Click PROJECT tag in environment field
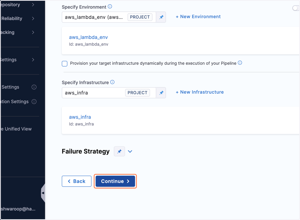The height and width of the screenshot is (220, 300). click(x=140, y=17)
